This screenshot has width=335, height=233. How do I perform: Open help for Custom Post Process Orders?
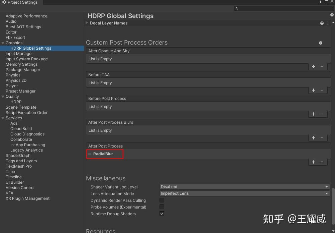pyautogui.click(x=321, y=43)
